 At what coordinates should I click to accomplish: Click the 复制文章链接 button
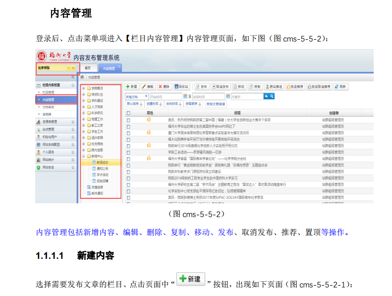[215, 104]
